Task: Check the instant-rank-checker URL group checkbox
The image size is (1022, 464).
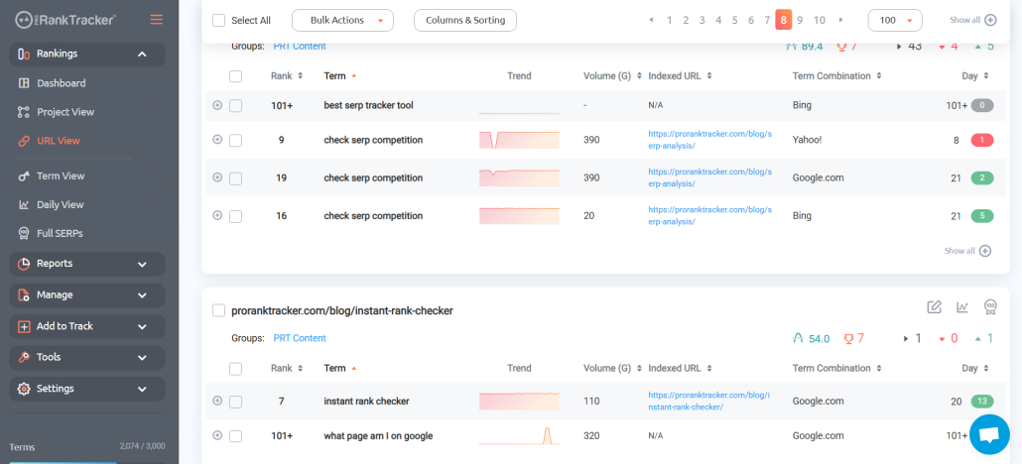Action: (219, 311)
